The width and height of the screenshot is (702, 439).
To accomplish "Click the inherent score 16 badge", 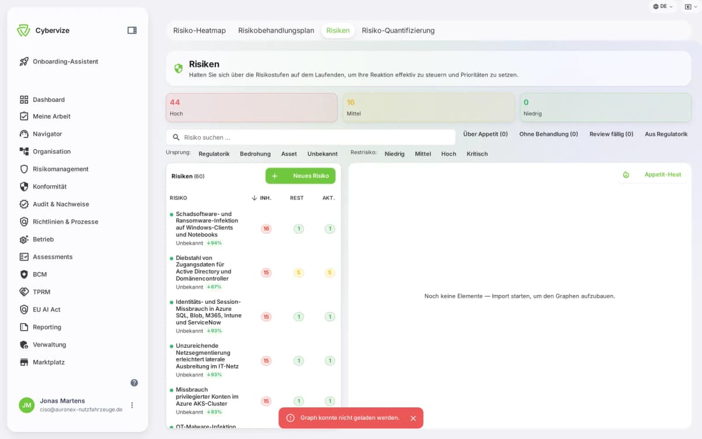I will (266, 229).
